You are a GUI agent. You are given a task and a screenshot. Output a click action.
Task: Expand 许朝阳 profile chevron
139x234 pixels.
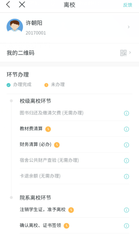(x=129, y=27)
